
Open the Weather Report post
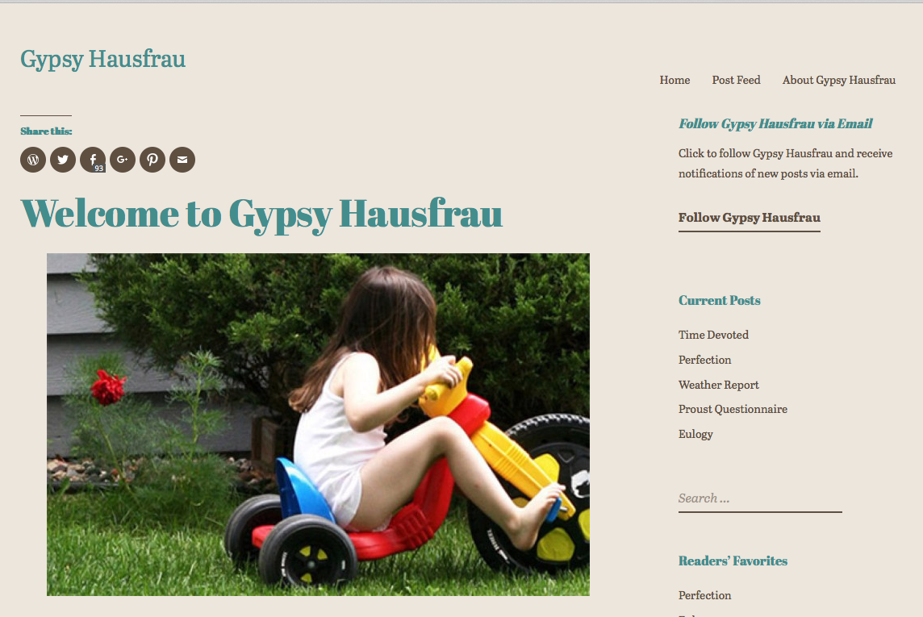click(718, 385)
